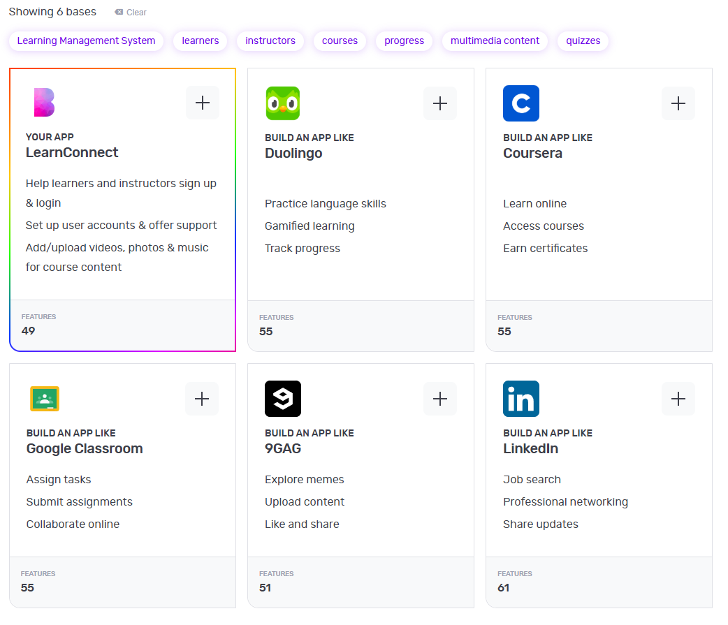
Task: Open the LinkedIn card title
Action: [x=531, y=449]
